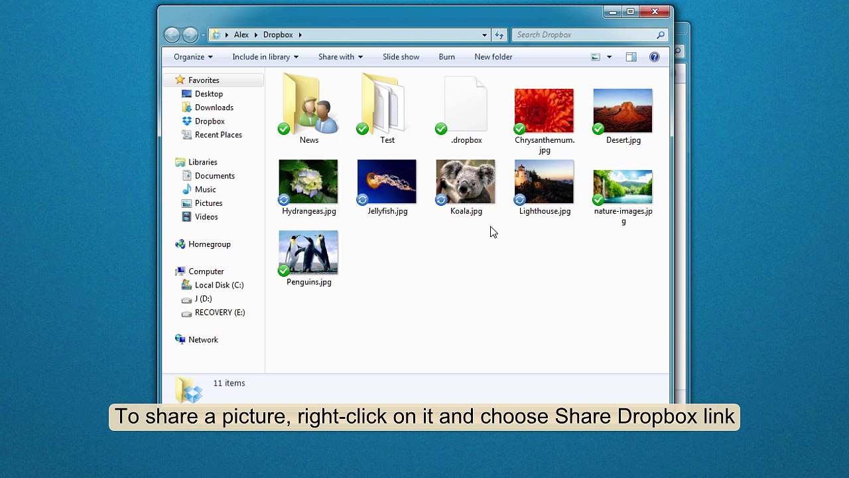Select the Libraries node in the sidebar
This screenshot has height=478, width=849.
tap(203, 163)
